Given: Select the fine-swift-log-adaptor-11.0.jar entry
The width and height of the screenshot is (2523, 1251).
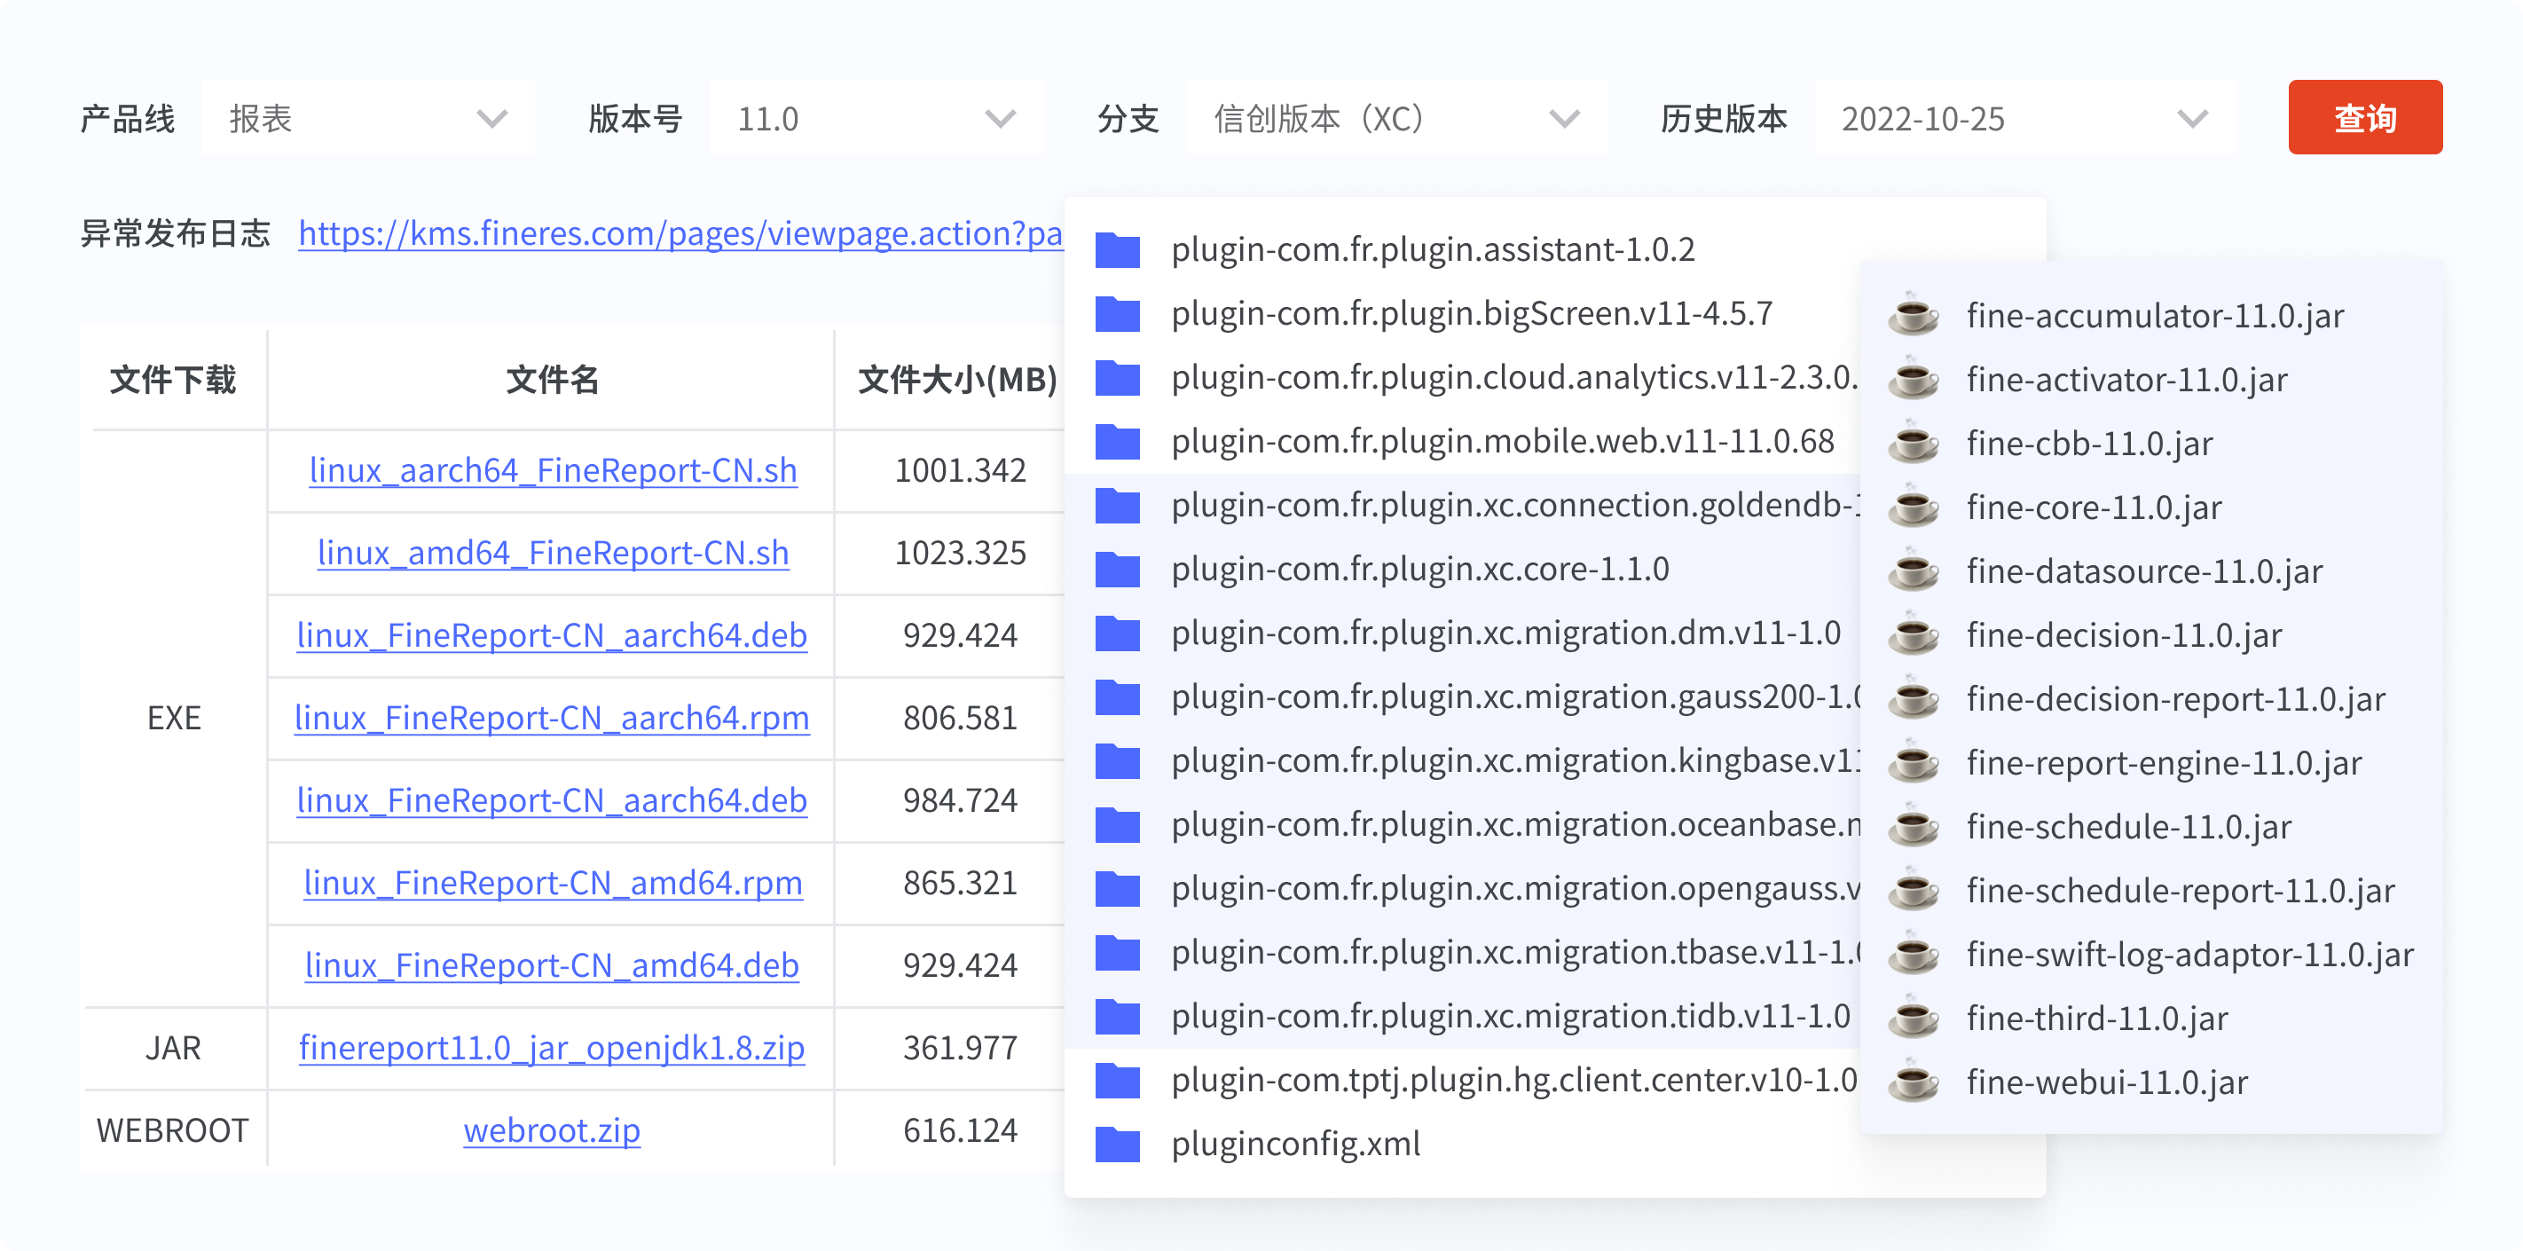Looking at the screenshot, I should point(2189,954).
